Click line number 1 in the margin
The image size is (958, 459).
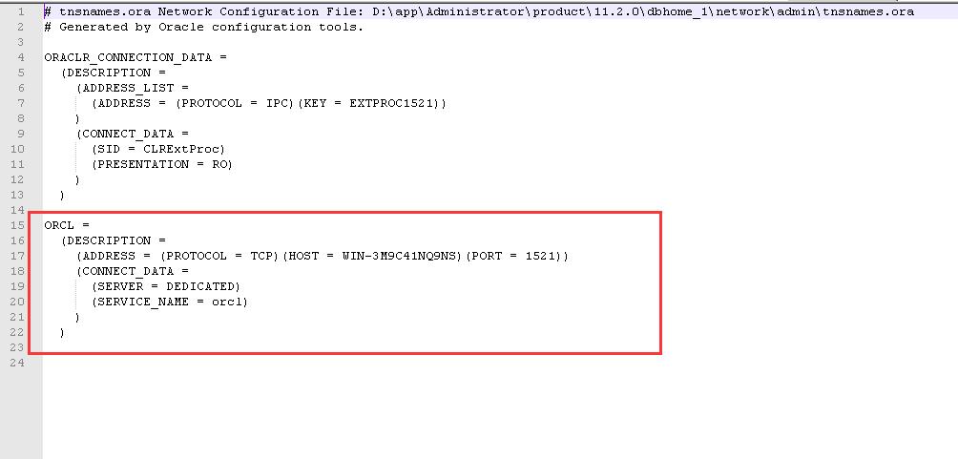coord(21,11)
